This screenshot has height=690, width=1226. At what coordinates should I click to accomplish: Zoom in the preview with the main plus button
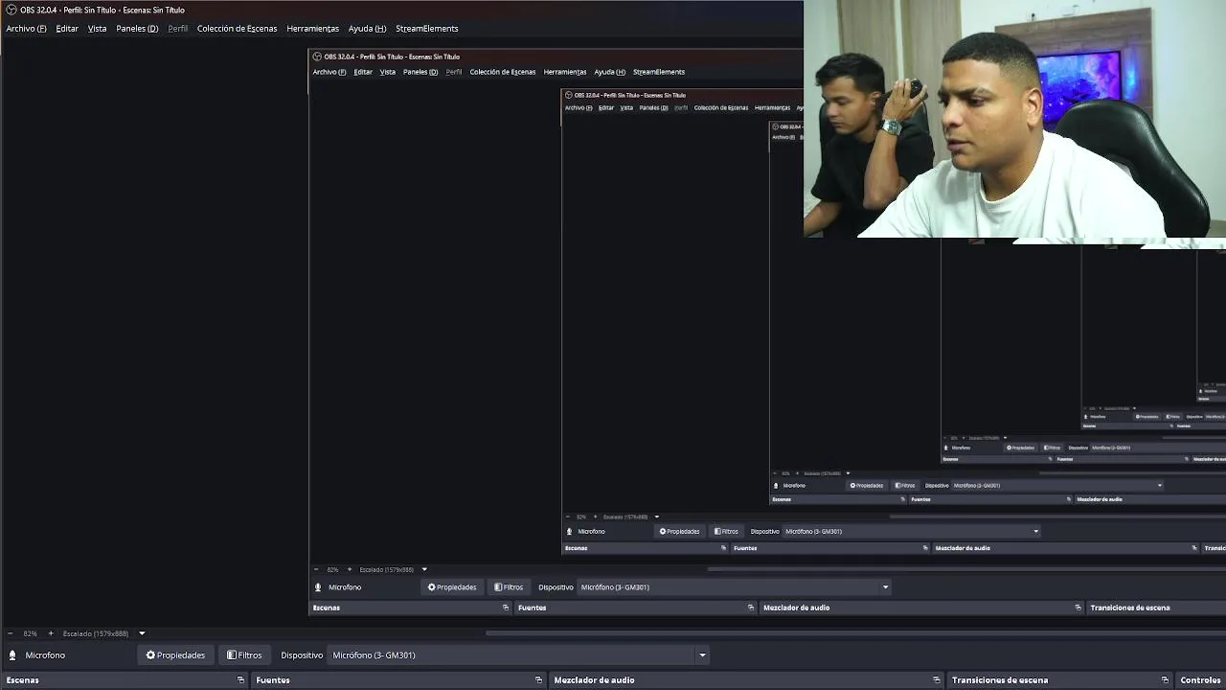pos(51,633)
